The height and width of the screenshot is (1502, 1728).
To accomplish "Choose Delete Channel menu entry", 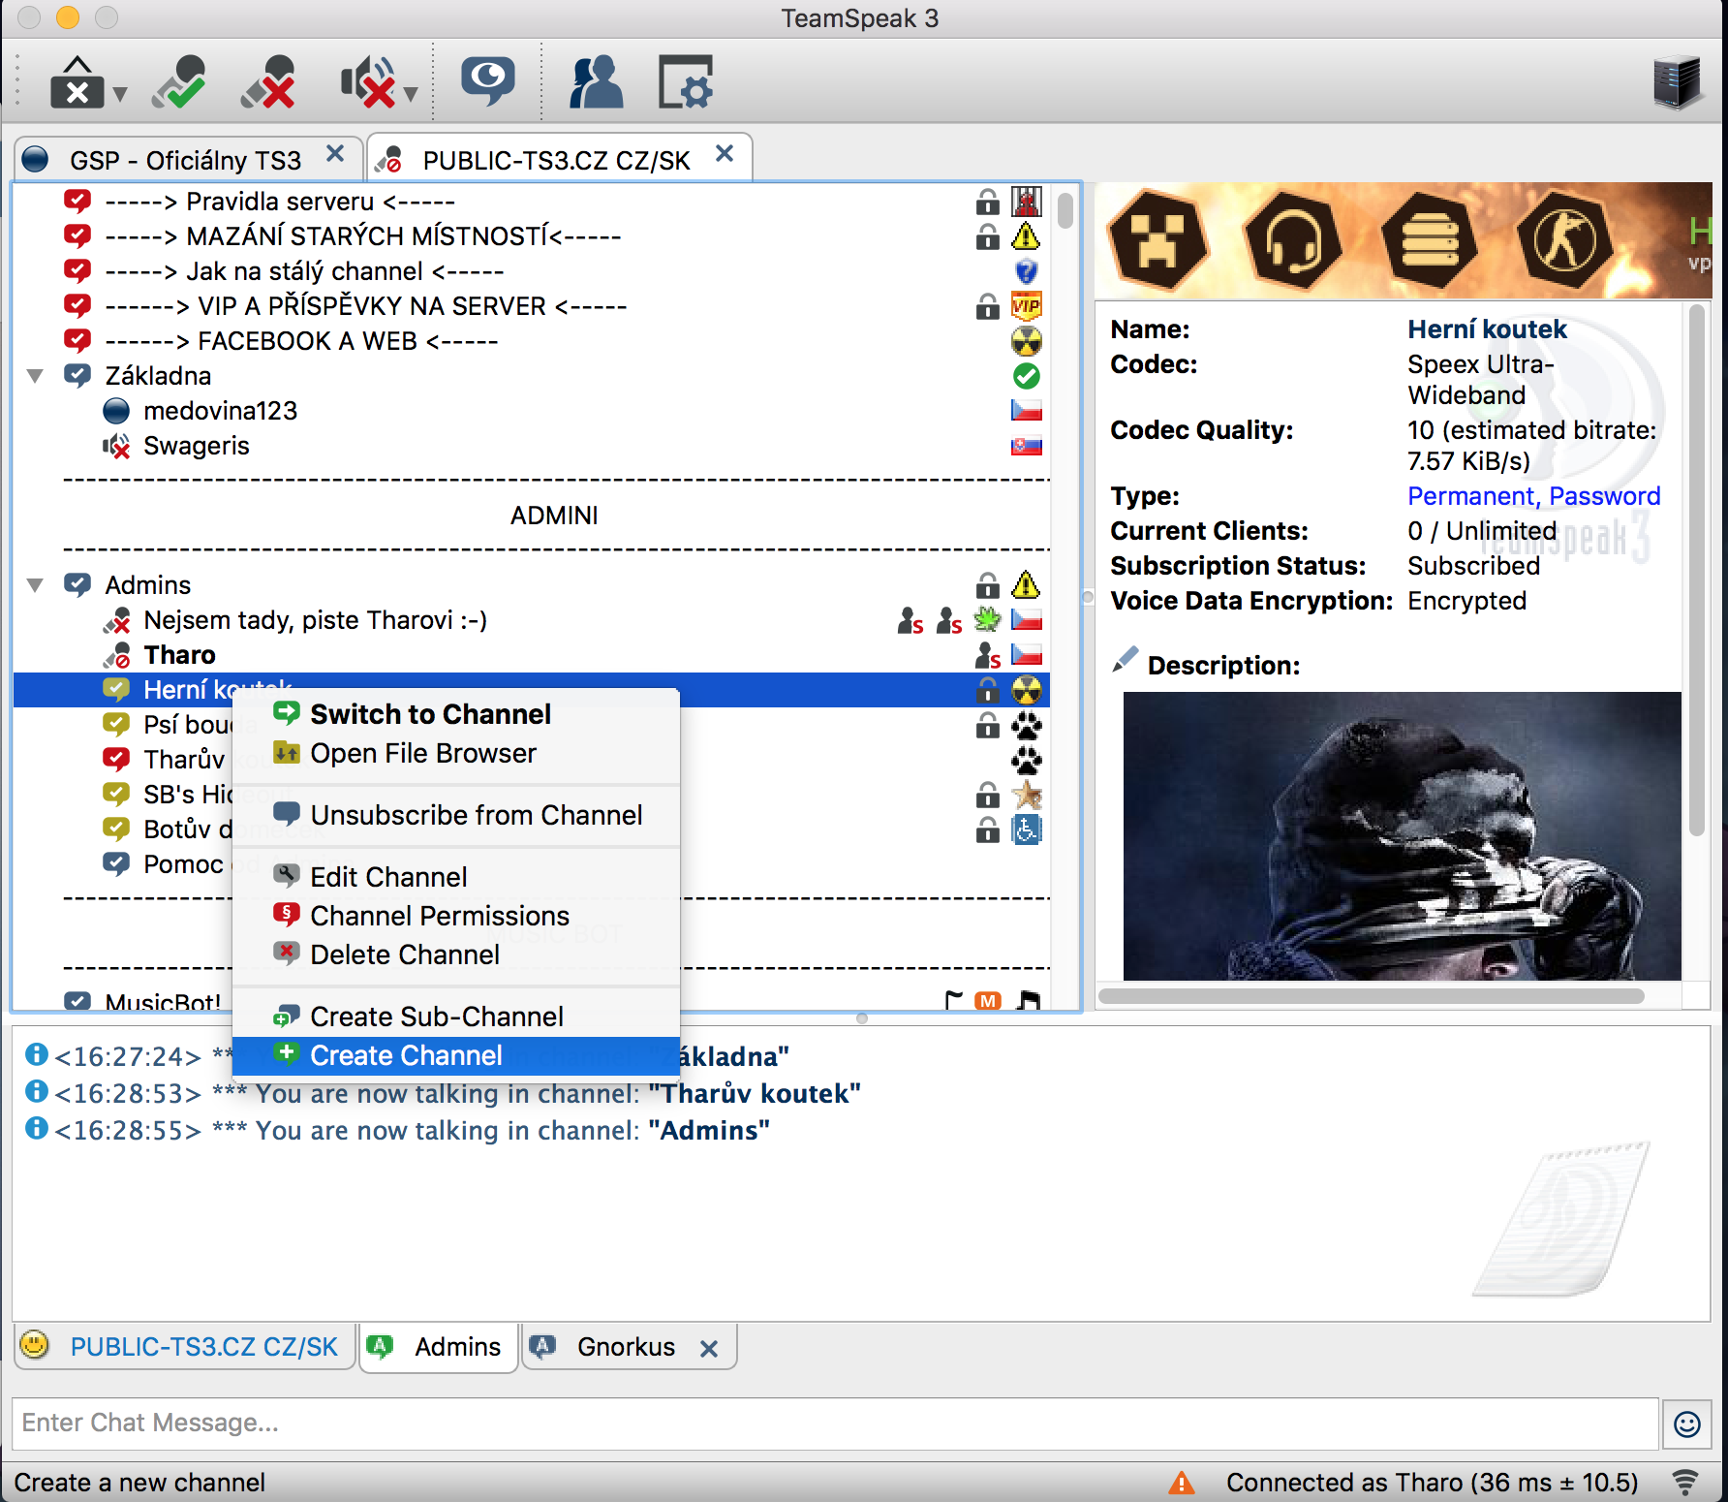I will 456,954.
